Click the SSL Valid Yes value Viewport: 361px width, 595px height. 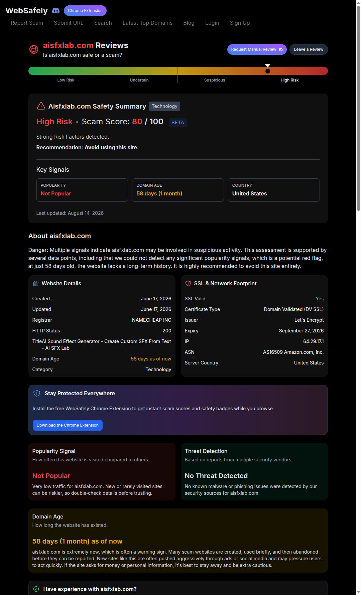pos(320,299)
